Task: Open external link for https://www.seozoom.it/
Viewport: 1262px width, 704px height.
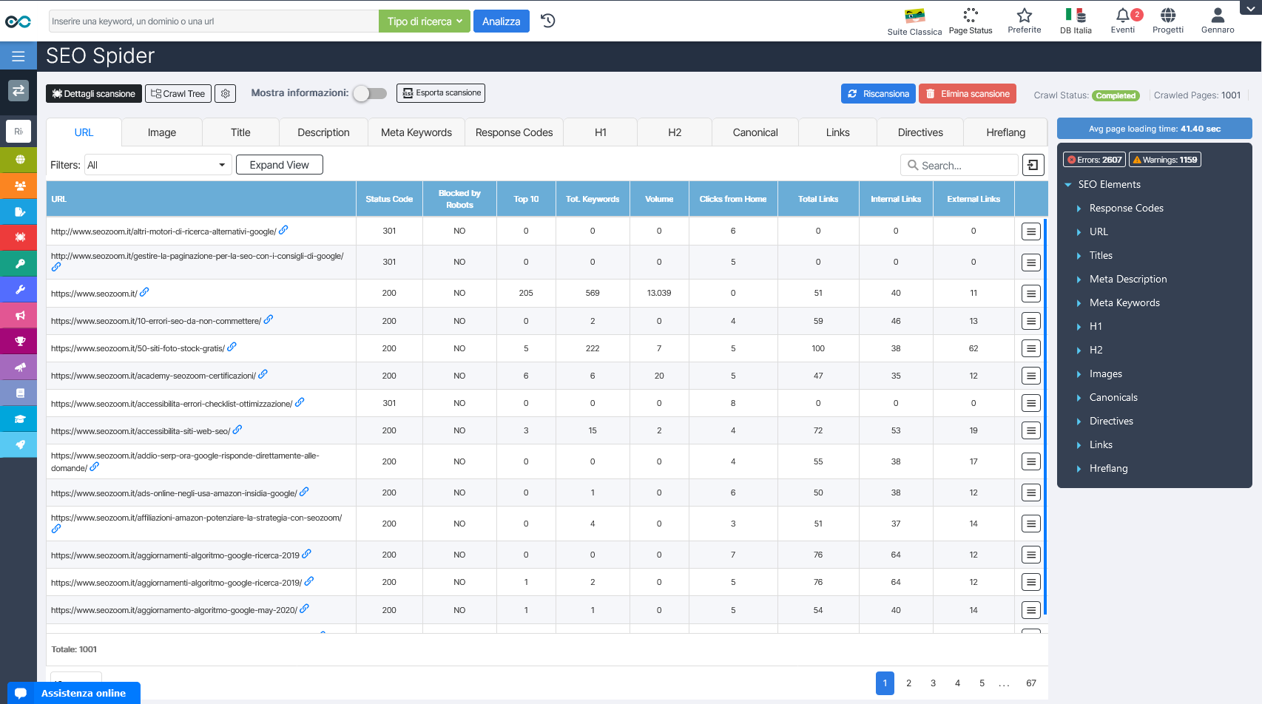Action: click(144, 292)
